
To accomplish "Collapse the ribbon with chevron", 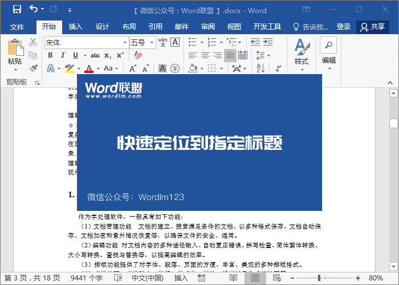I will [390, 83].
